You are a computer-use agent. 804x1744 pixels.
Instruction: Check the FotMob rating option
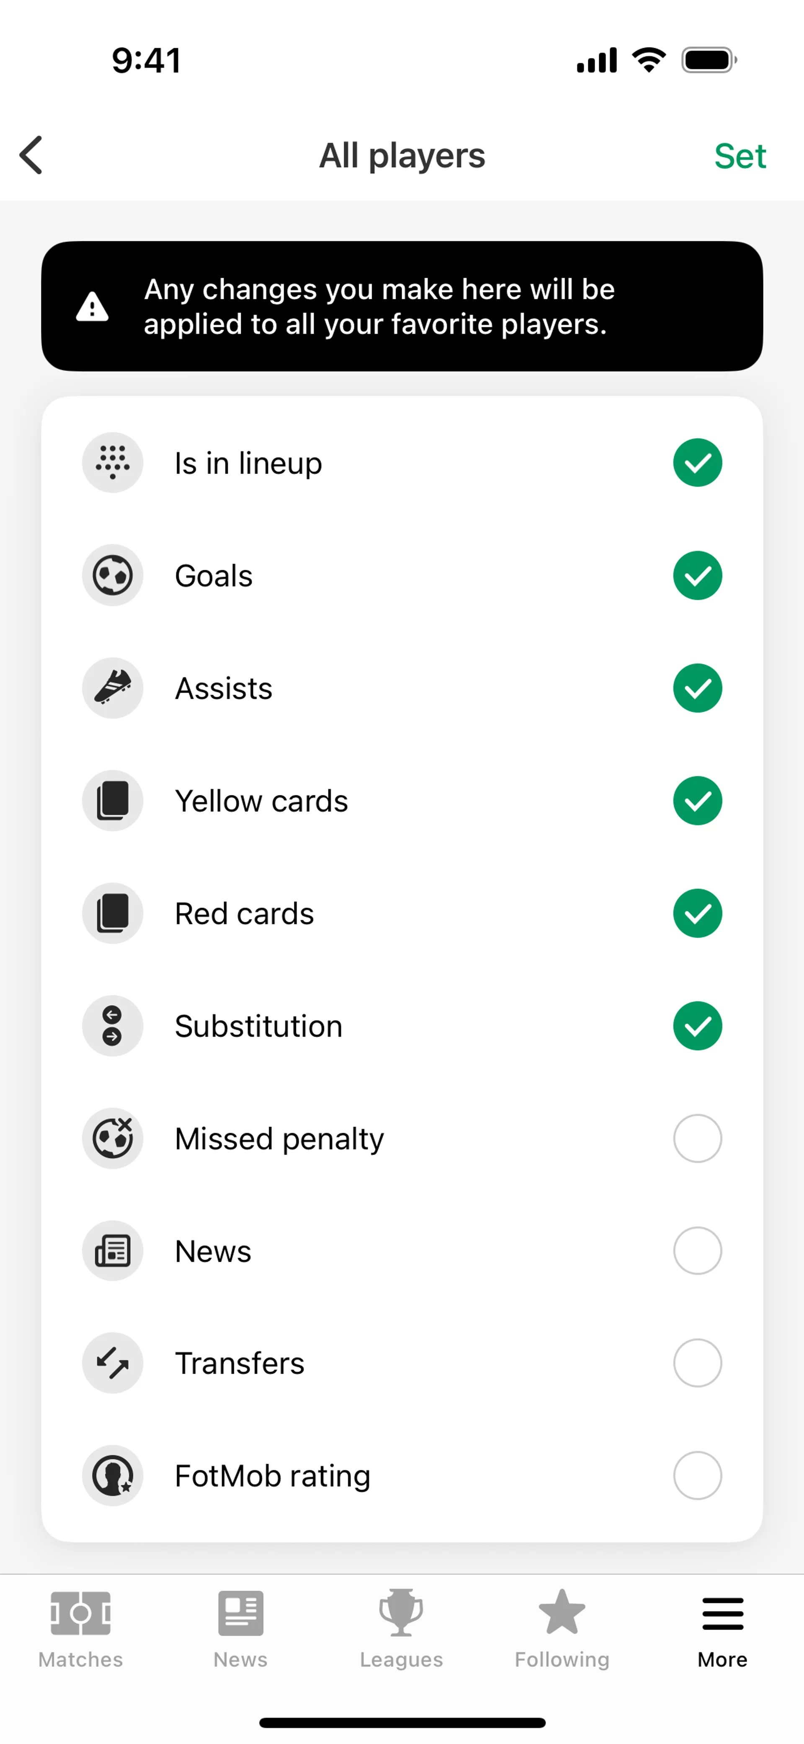697,1475
